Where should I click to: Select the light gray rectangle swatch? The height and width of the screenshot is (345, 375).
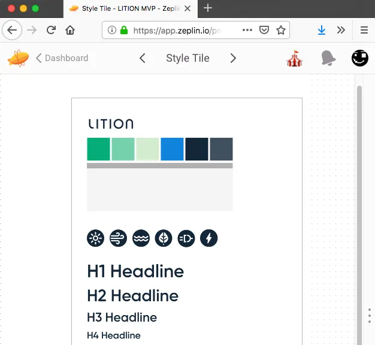tap(160, 190)
